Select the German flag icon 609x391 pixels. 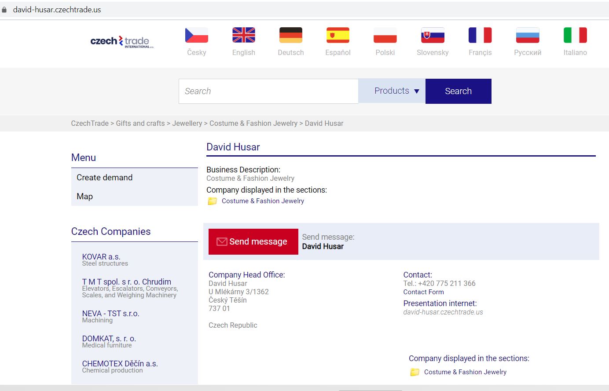(x=291, y=35)
